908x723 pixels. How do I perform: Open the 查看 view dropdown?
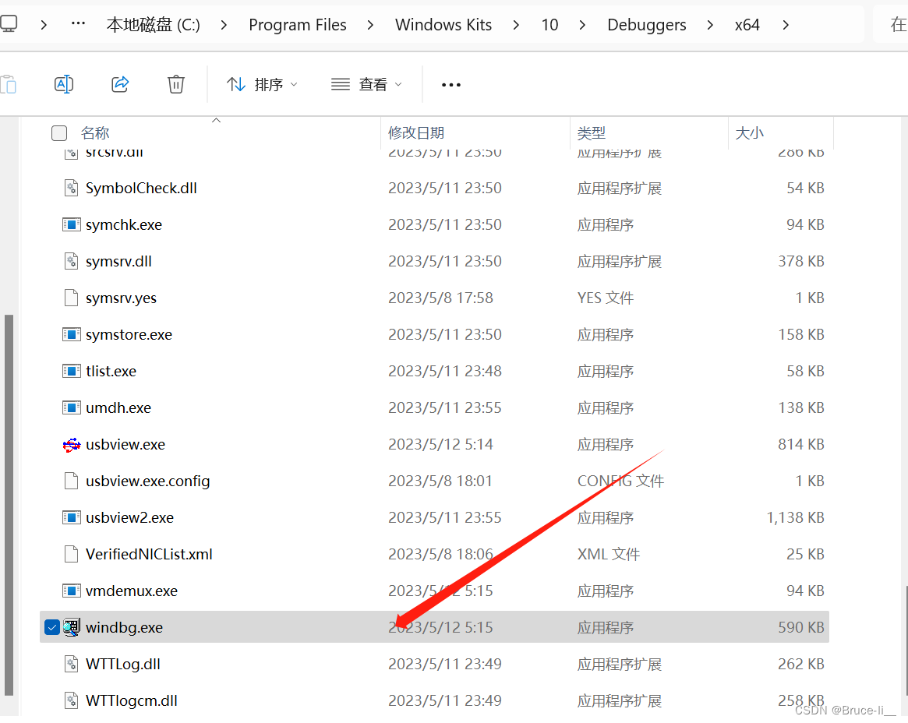(x=366, y=84)
